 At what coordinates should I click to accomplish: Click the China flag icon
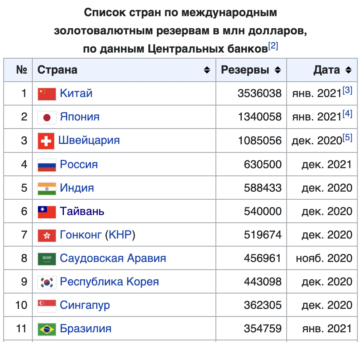(x=47, y=94)
